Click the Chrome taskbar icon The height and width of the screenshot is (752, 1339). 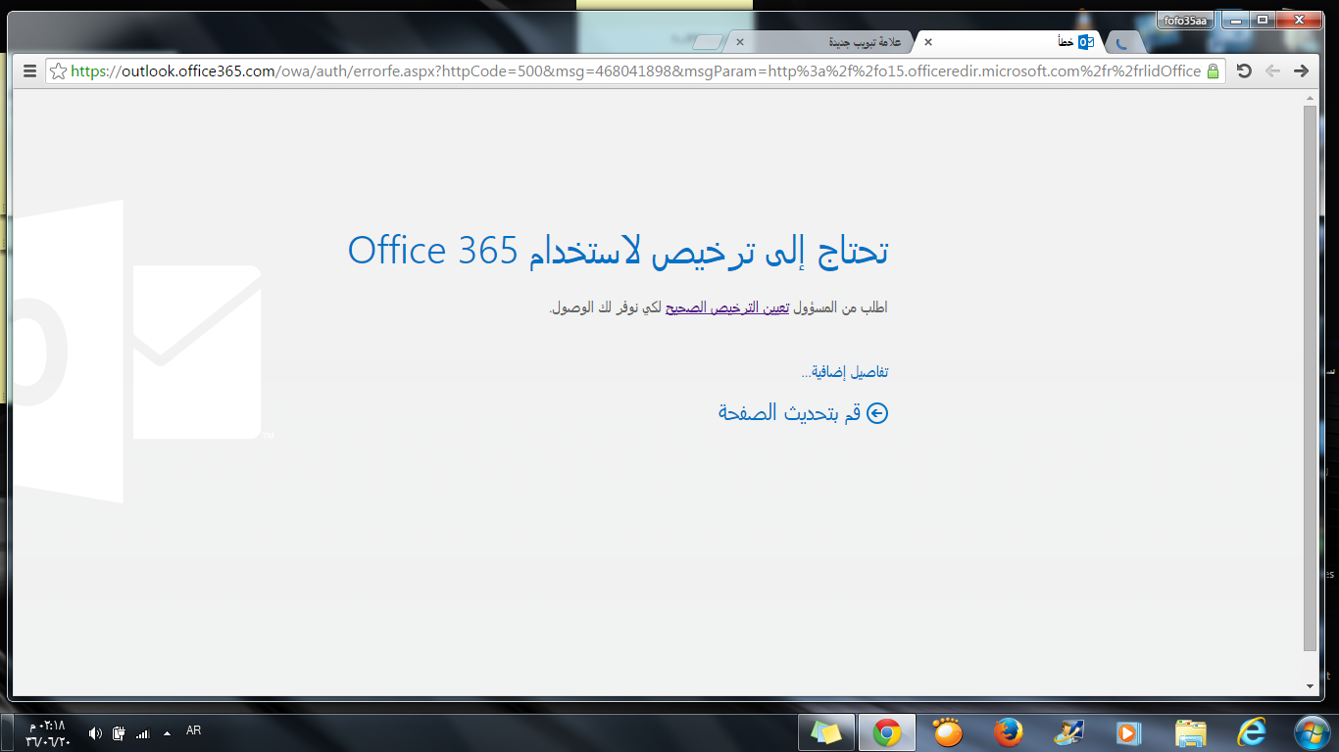tap(887, 732)
